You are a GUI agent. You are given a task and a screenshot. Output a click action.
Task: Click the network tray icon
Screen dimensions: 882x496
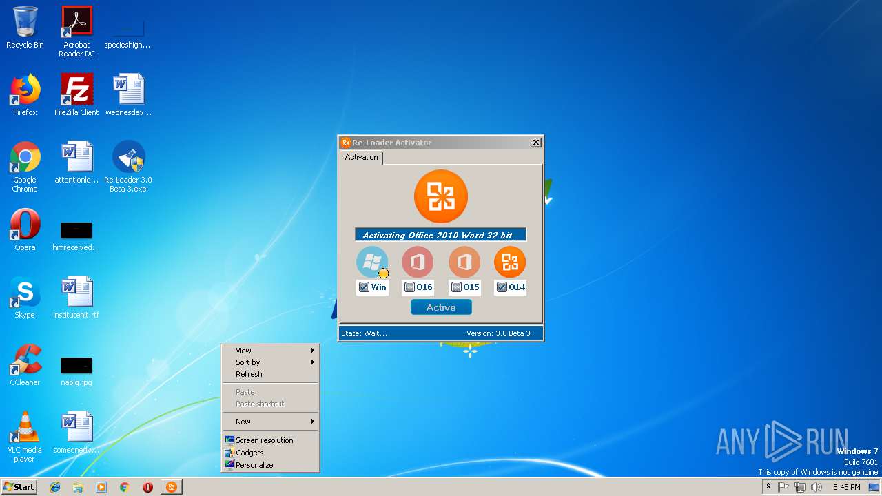[x=800, y=487]
